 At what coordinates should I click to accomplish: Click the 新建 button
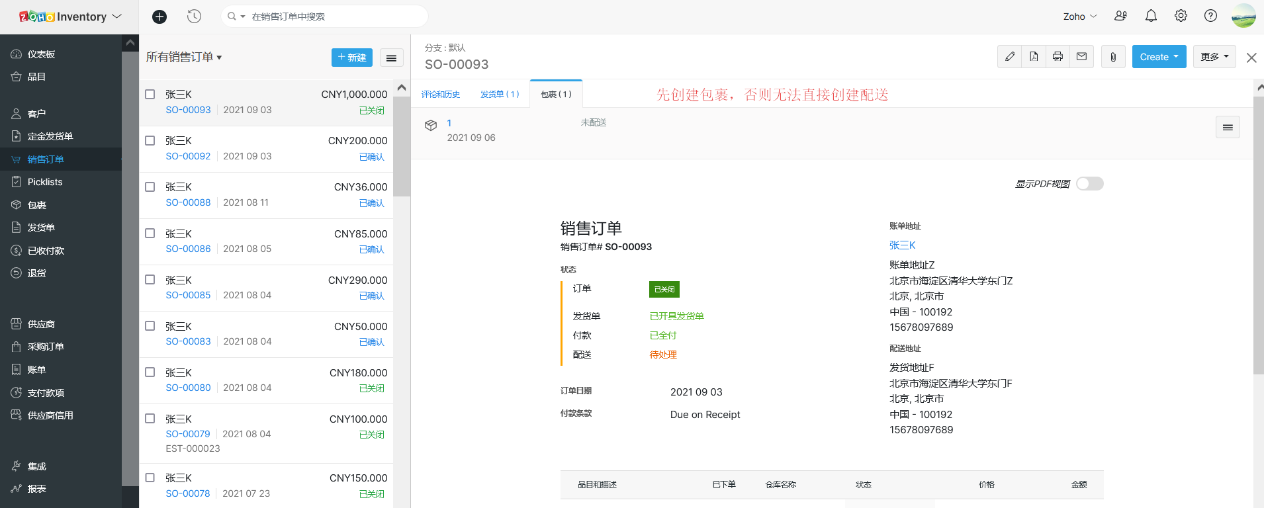[351, 58]
